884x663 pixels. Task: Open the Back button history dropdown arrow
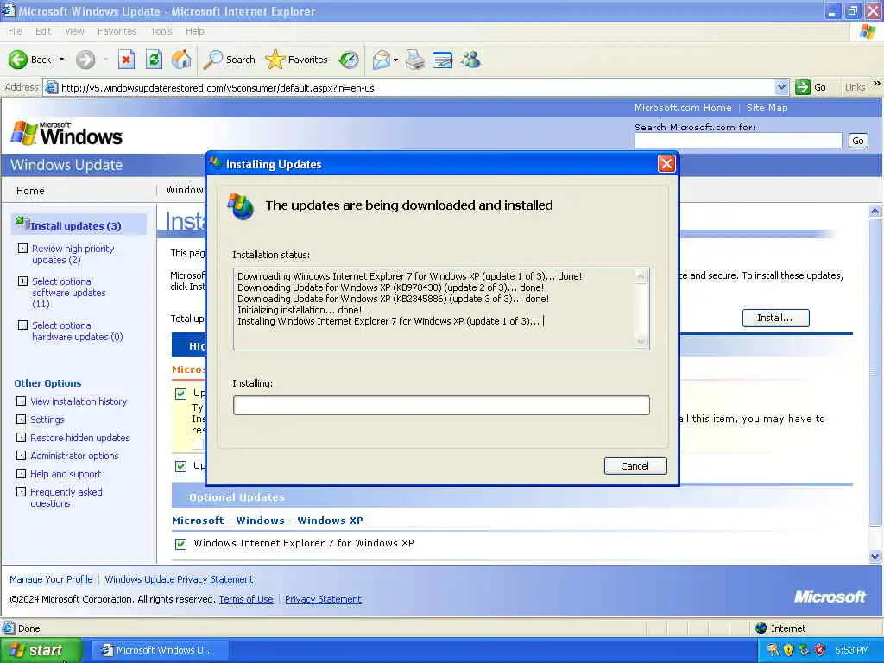[x=61, y=60]
